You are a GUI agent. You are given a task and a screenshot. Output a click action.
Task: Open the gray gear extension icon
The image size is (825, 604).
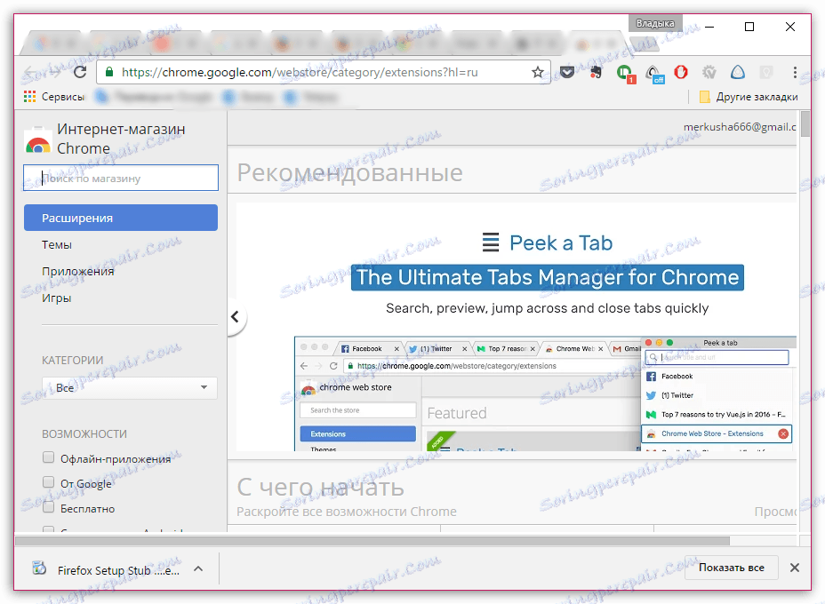click(709, 72)
